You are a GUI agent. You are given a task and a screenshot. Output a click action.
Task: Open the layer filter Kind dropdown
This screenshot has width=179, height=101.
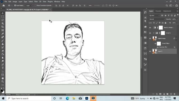[x=154, y=15]
